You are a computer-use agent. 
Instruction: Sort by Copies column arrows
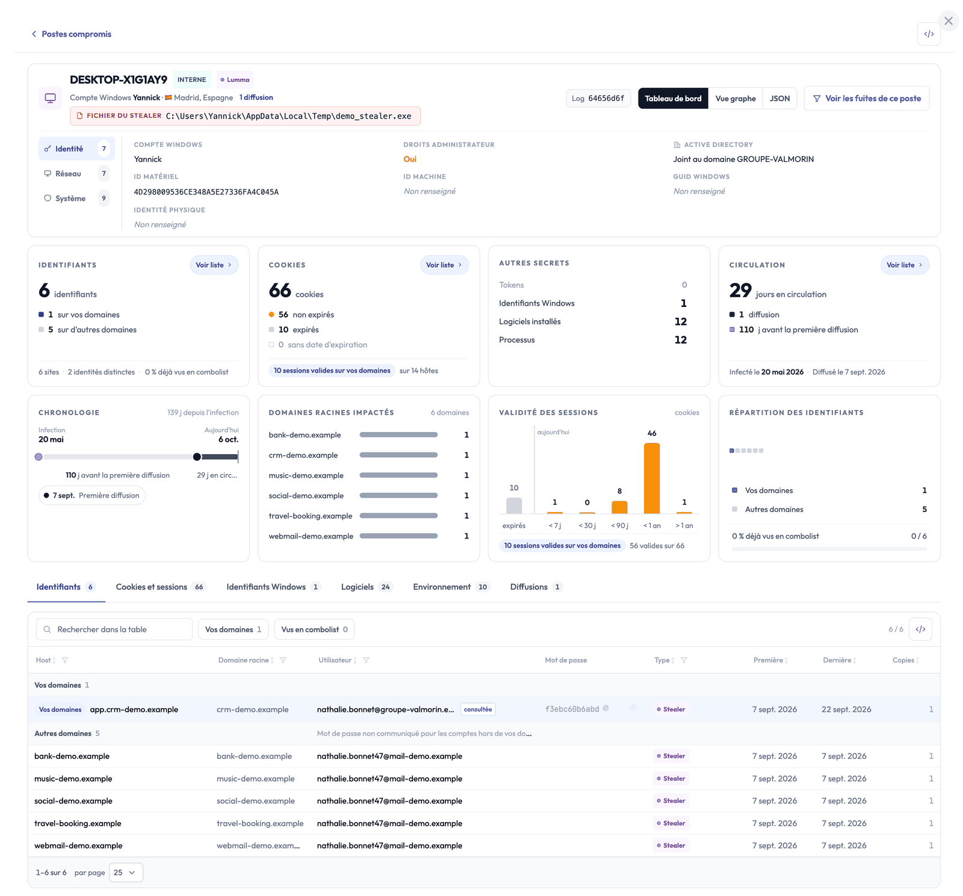(x=917, y=661)
